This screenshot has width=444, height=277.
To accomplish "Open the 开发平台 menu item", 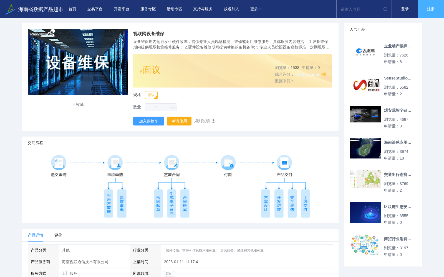I will 122,9.
